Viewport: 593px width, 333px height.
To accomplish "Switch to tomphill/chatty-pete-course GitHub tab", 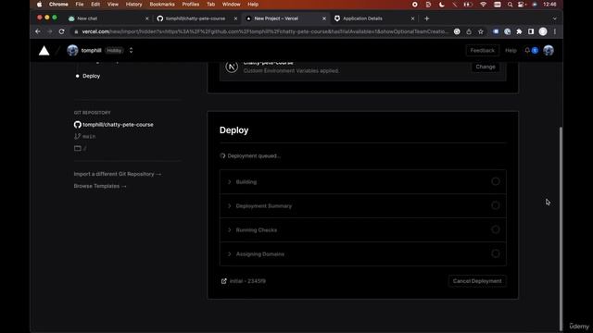I will click(197, 18).
